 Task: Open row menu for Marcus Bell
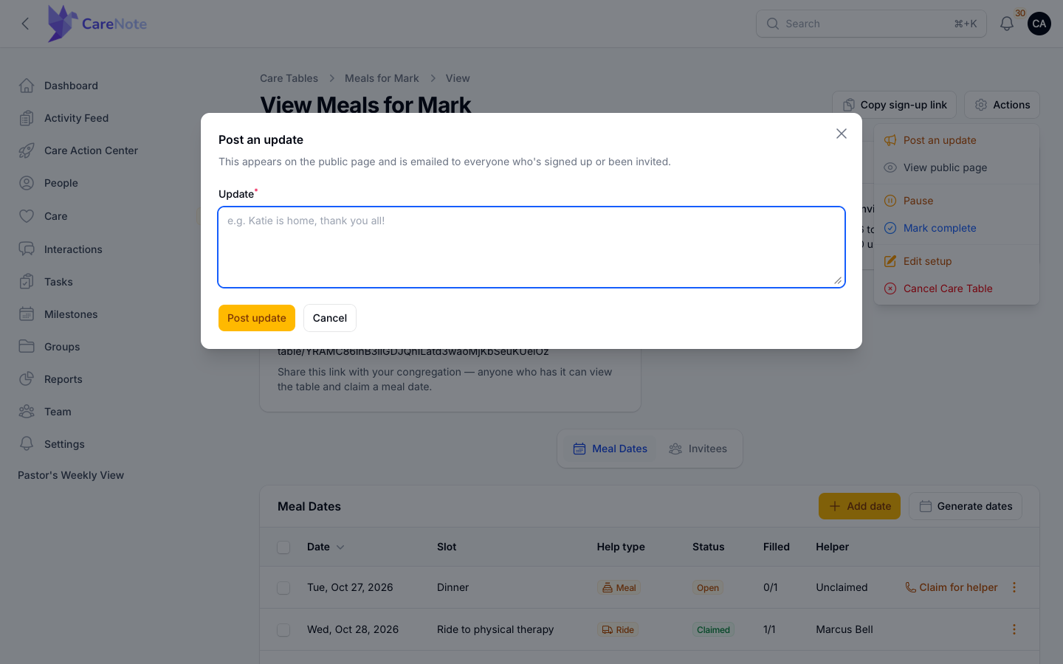[1014, 629]
